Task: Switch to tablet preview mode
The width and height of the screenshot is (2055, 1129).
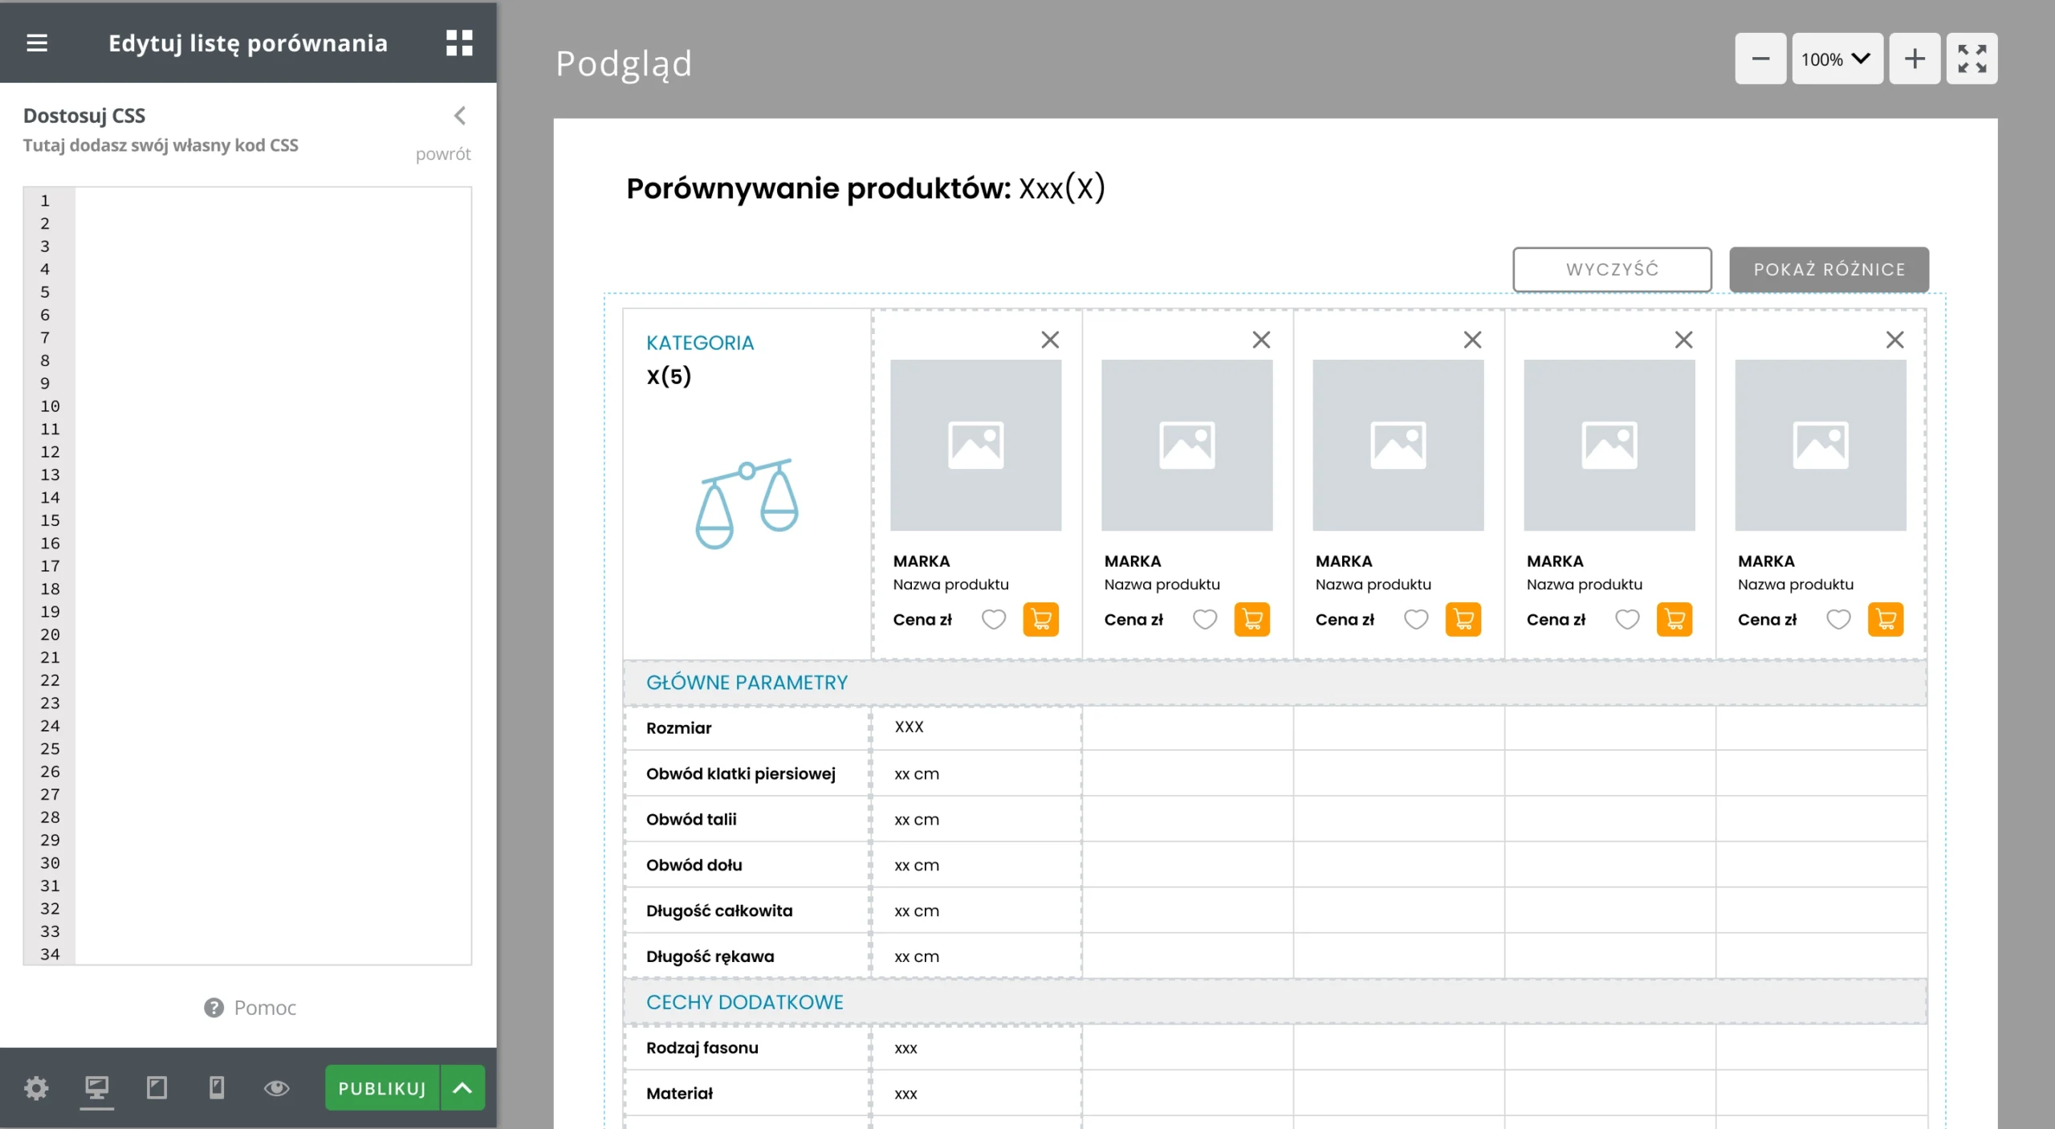Action: [x=157, y=1088]
